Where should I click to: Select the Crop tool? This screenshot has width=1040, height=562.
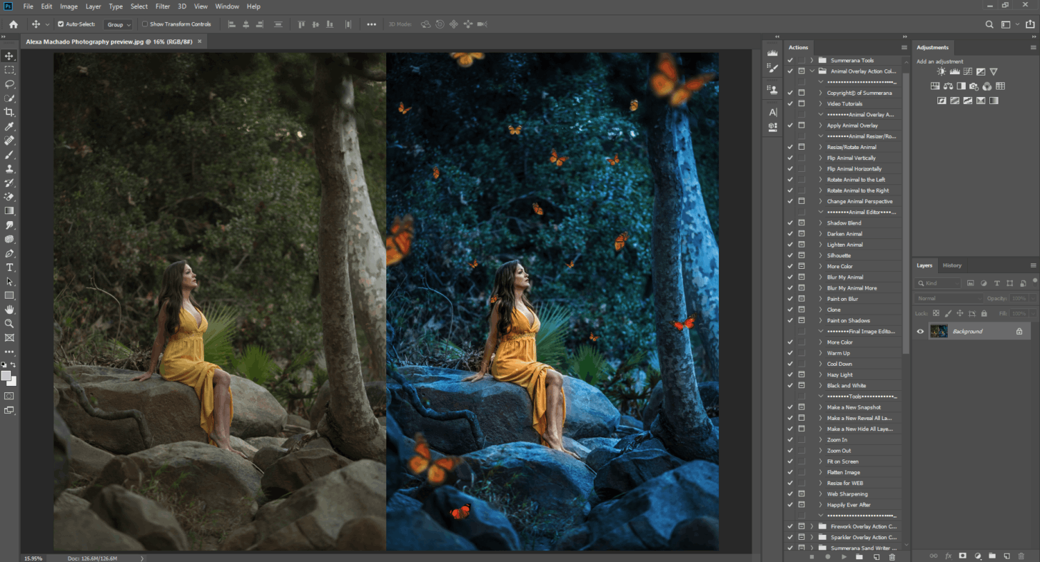pyautogui.click(x=10, y=111)
